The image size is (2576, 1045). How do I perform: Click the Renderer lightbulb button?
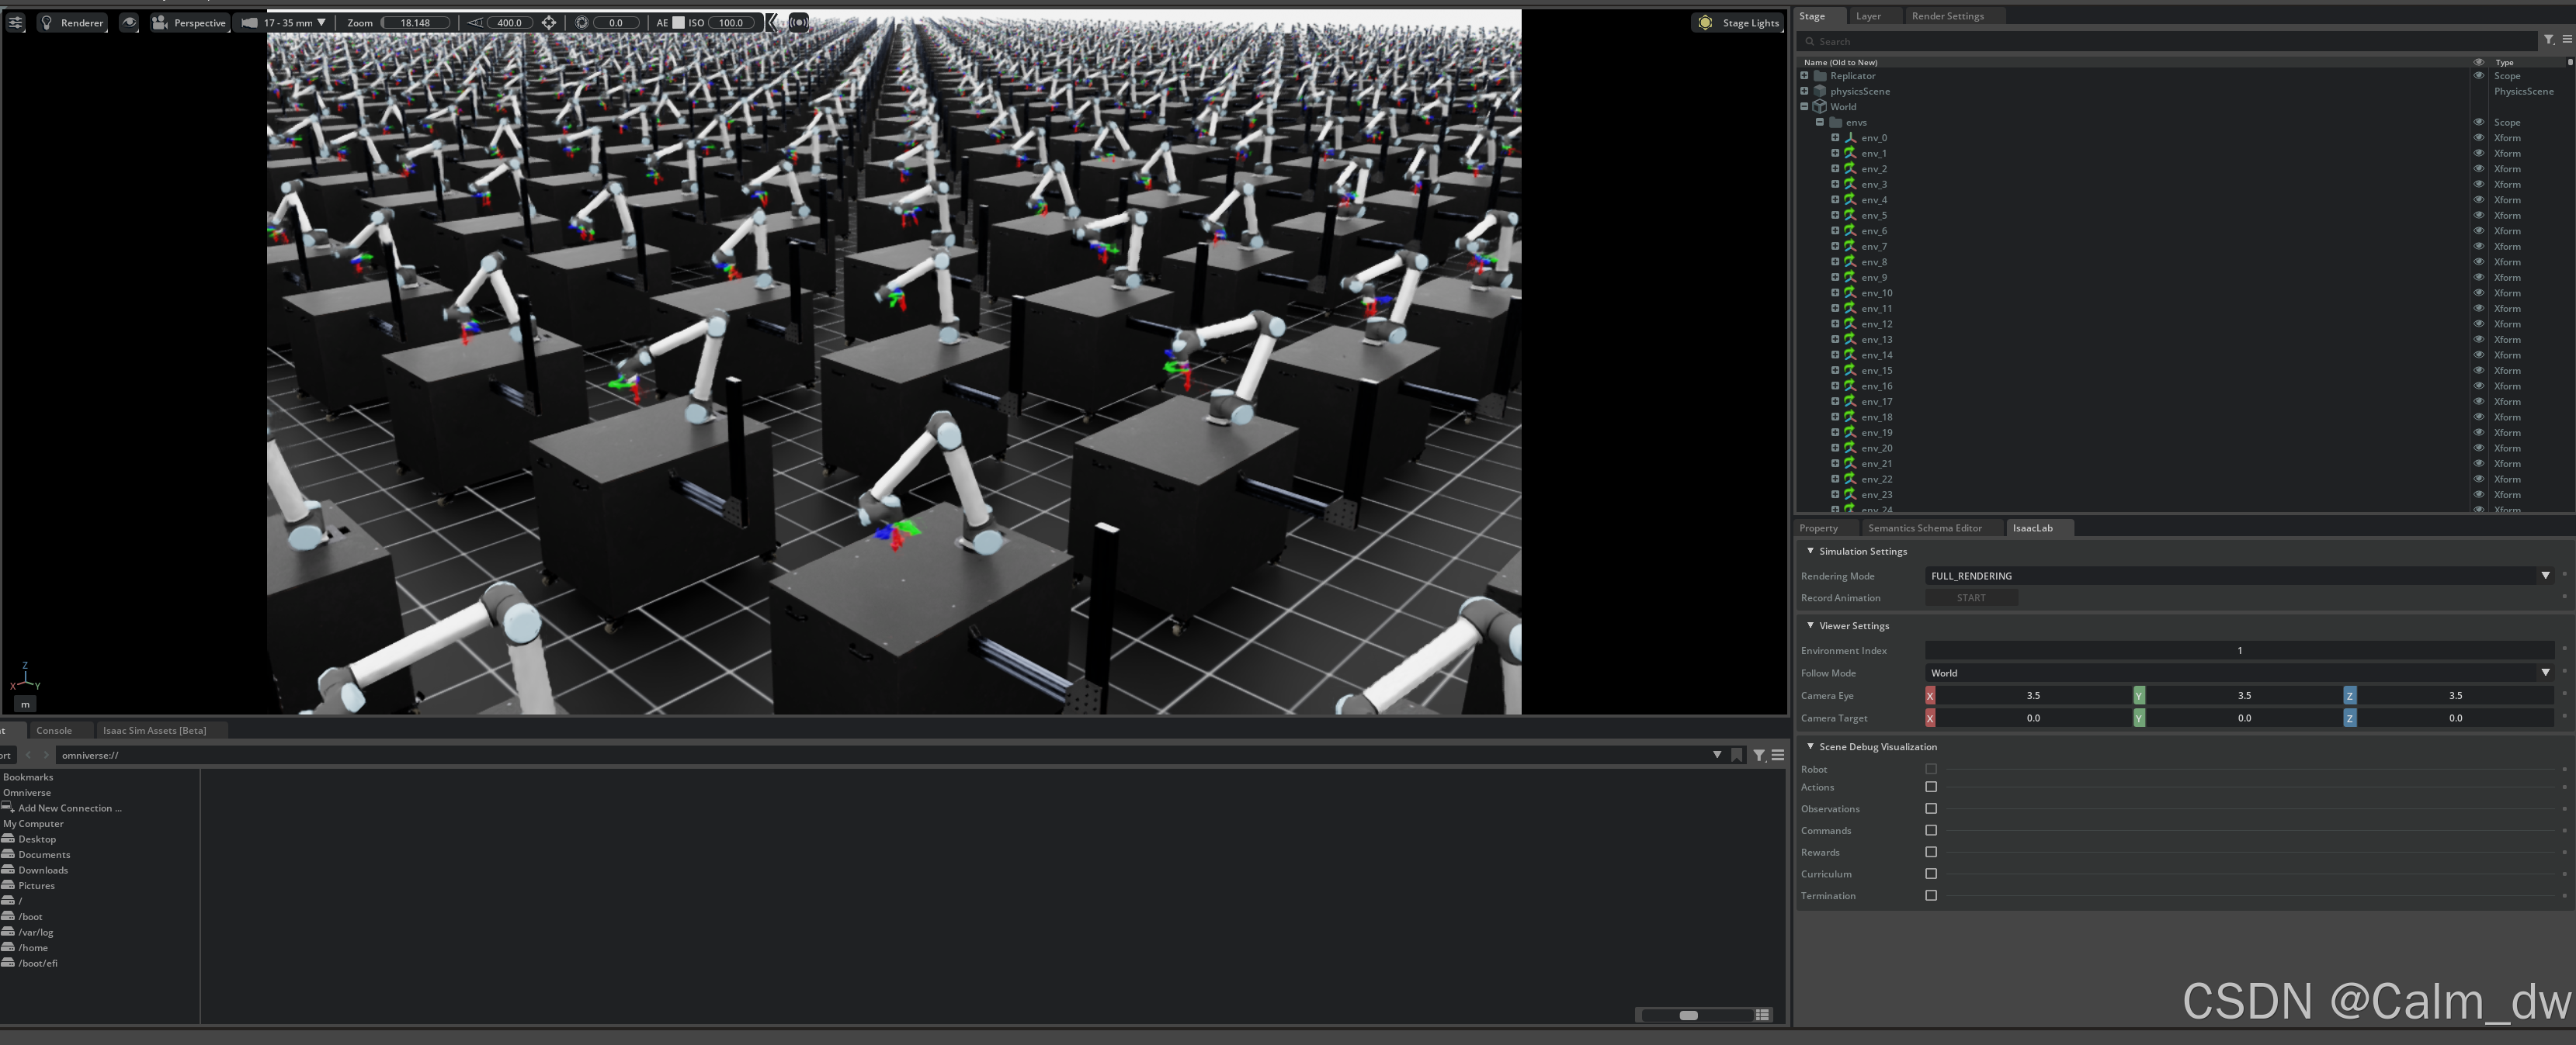point(71,22)
